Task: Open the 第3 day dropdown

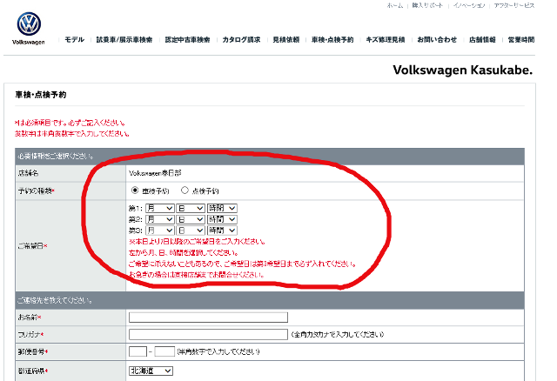Action: (191, 231)
